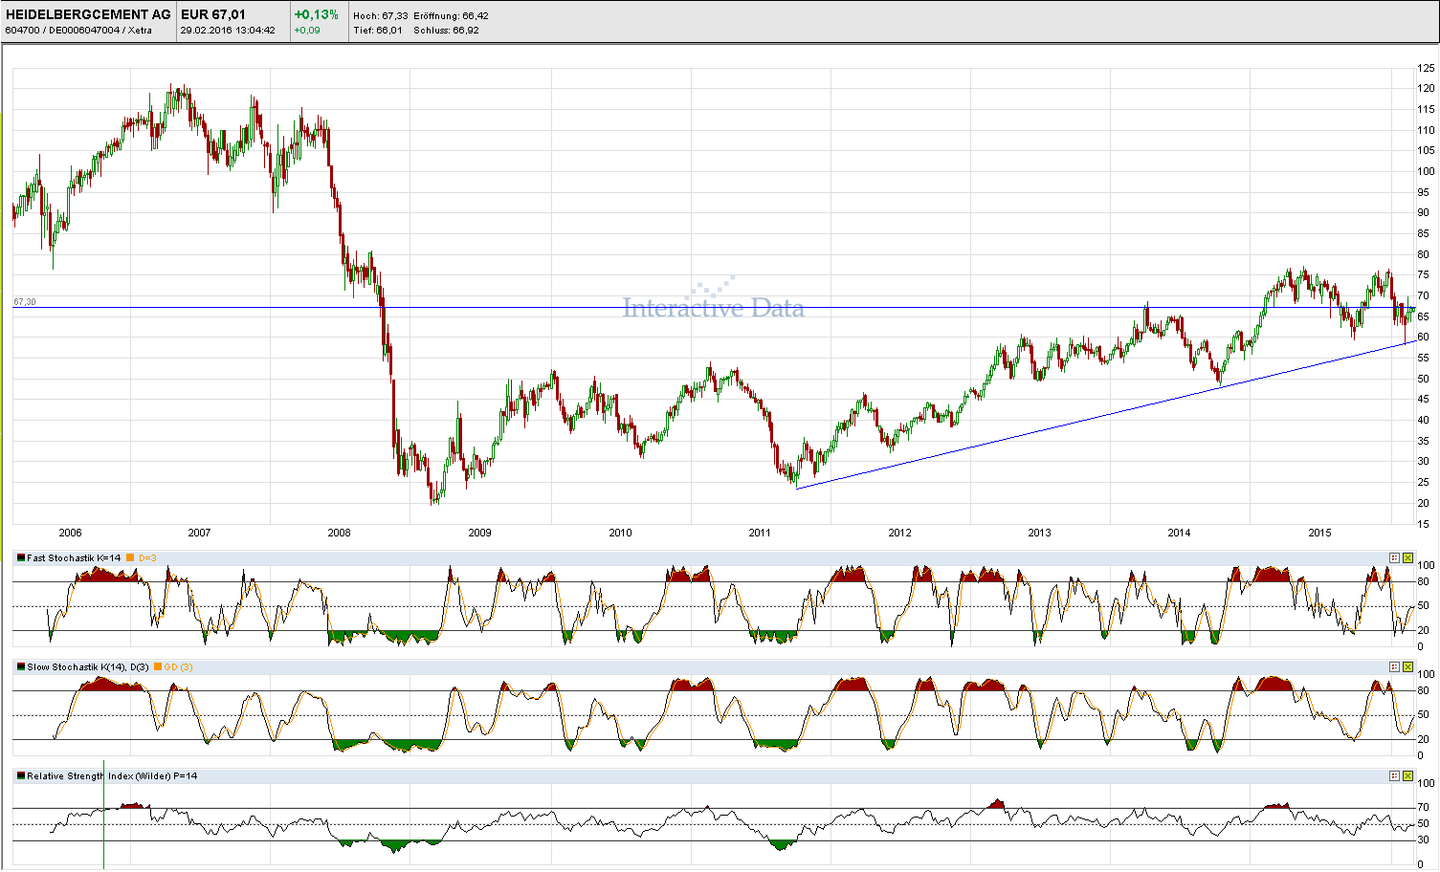The width and height of the screenshot is (1440, 872).
Task: Click the Relative Strength Index (Wilder) P=14 label
Action: pos(112,775)
